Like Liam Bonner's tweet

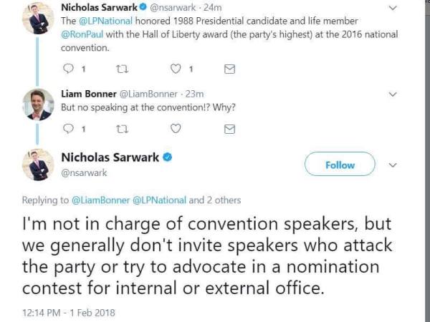pos(176,128)
